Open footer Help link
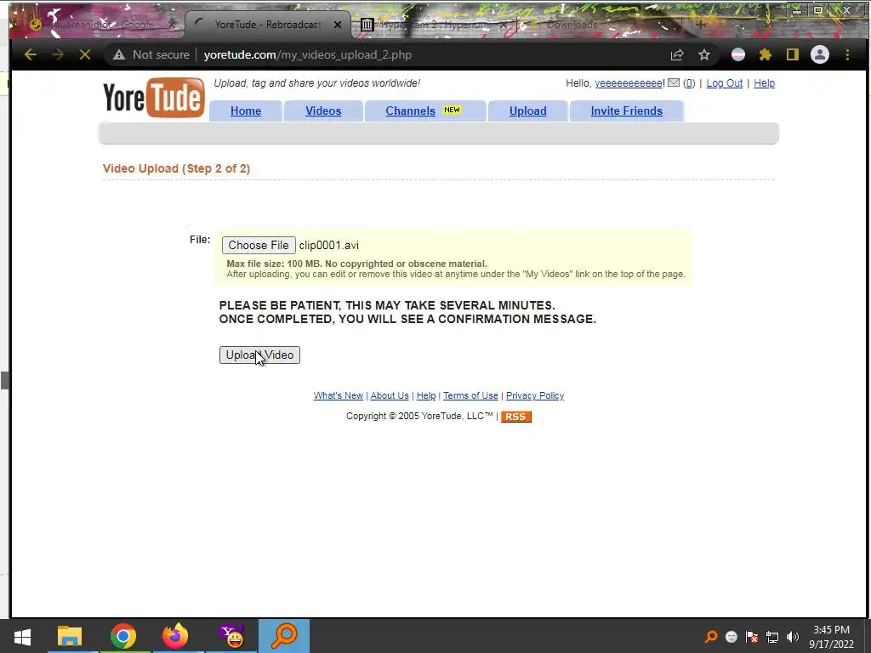The width and height of the screenshot is (871, 653). coord(426,395)
